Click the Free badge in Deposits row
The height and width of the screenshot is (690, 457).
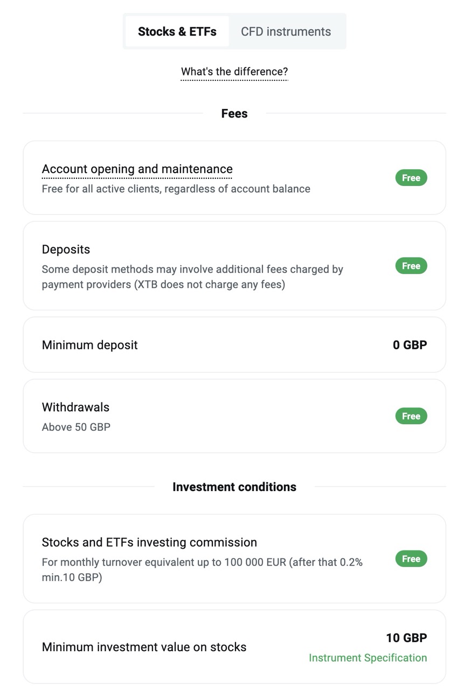(411, 266)
